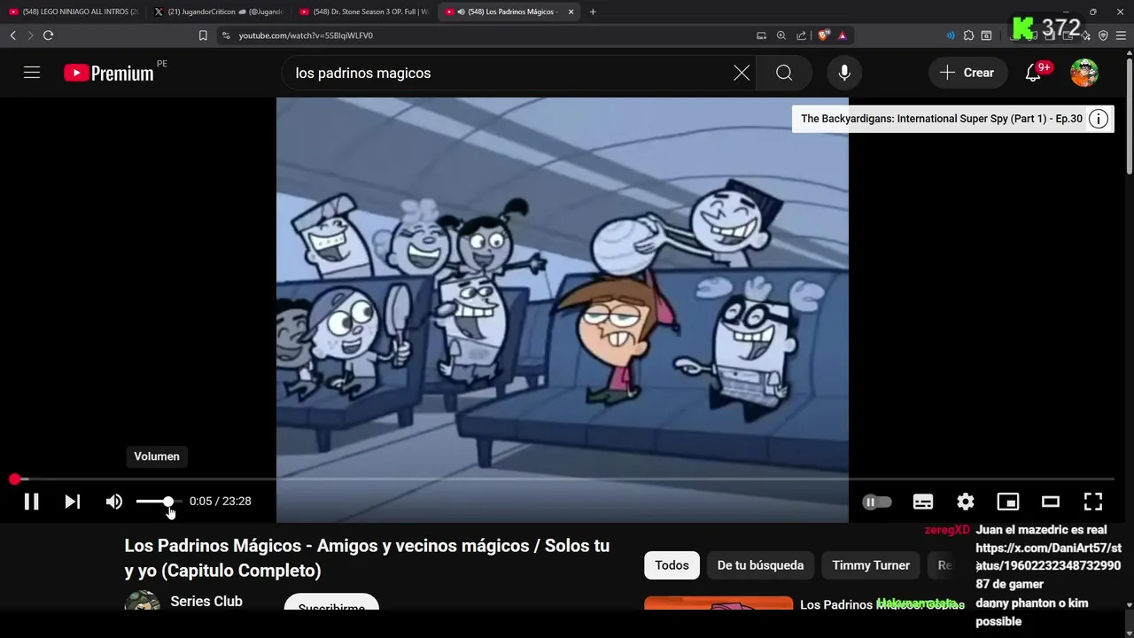The height and width of the screenshot is (638, 1134).
Task: Select the 'Todos' filter chip
Action: tap(672, 565)
